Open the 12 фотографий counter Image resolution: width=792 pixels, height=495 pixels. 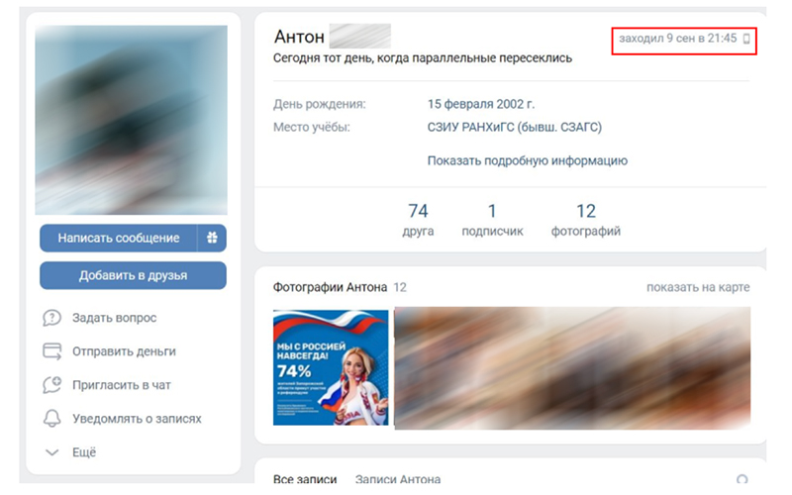[x=586, y=219]
